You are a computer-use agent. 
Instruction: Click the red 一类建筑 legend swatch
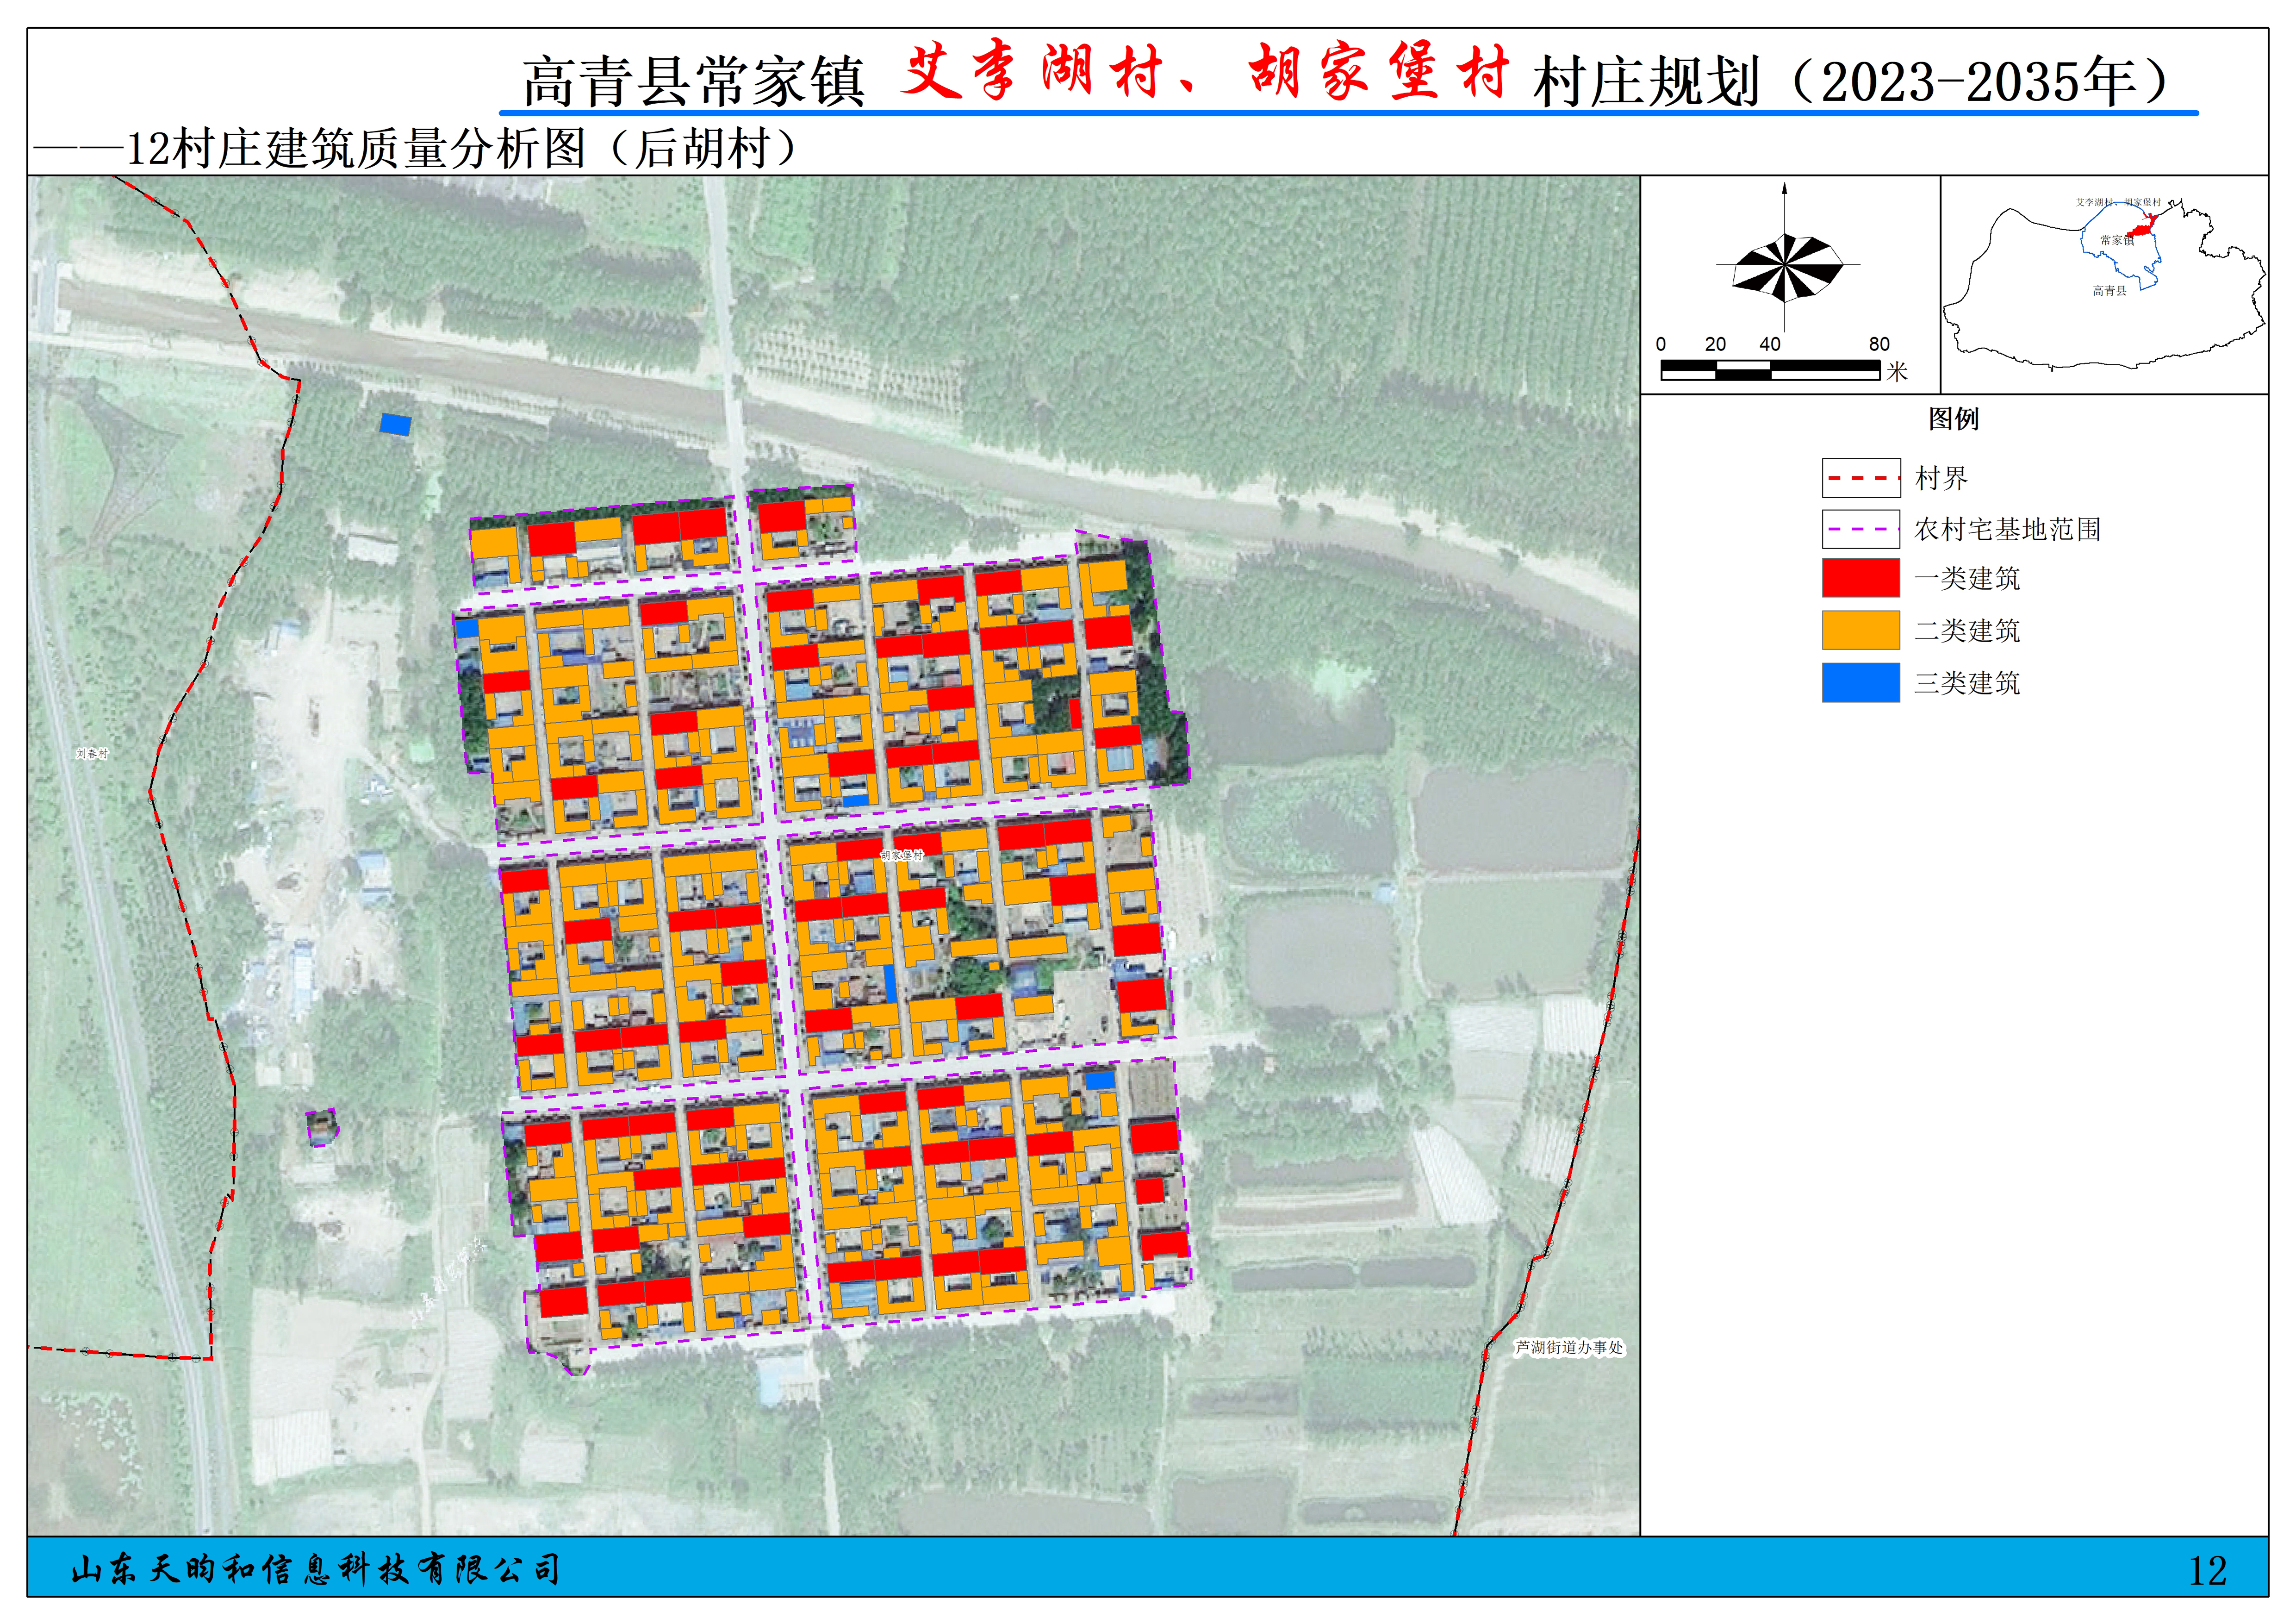1860,578
